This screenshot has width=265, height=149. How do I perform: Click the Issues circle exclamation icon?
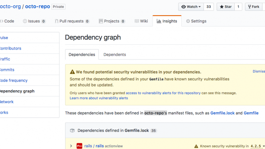click(25, 21)
